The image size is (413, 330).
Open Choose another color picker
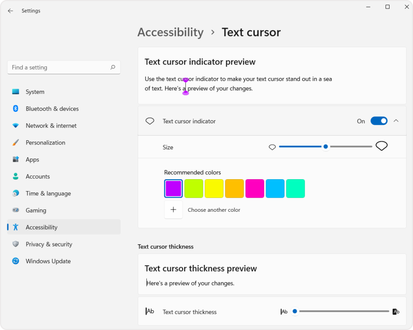[x=173, y=209]
